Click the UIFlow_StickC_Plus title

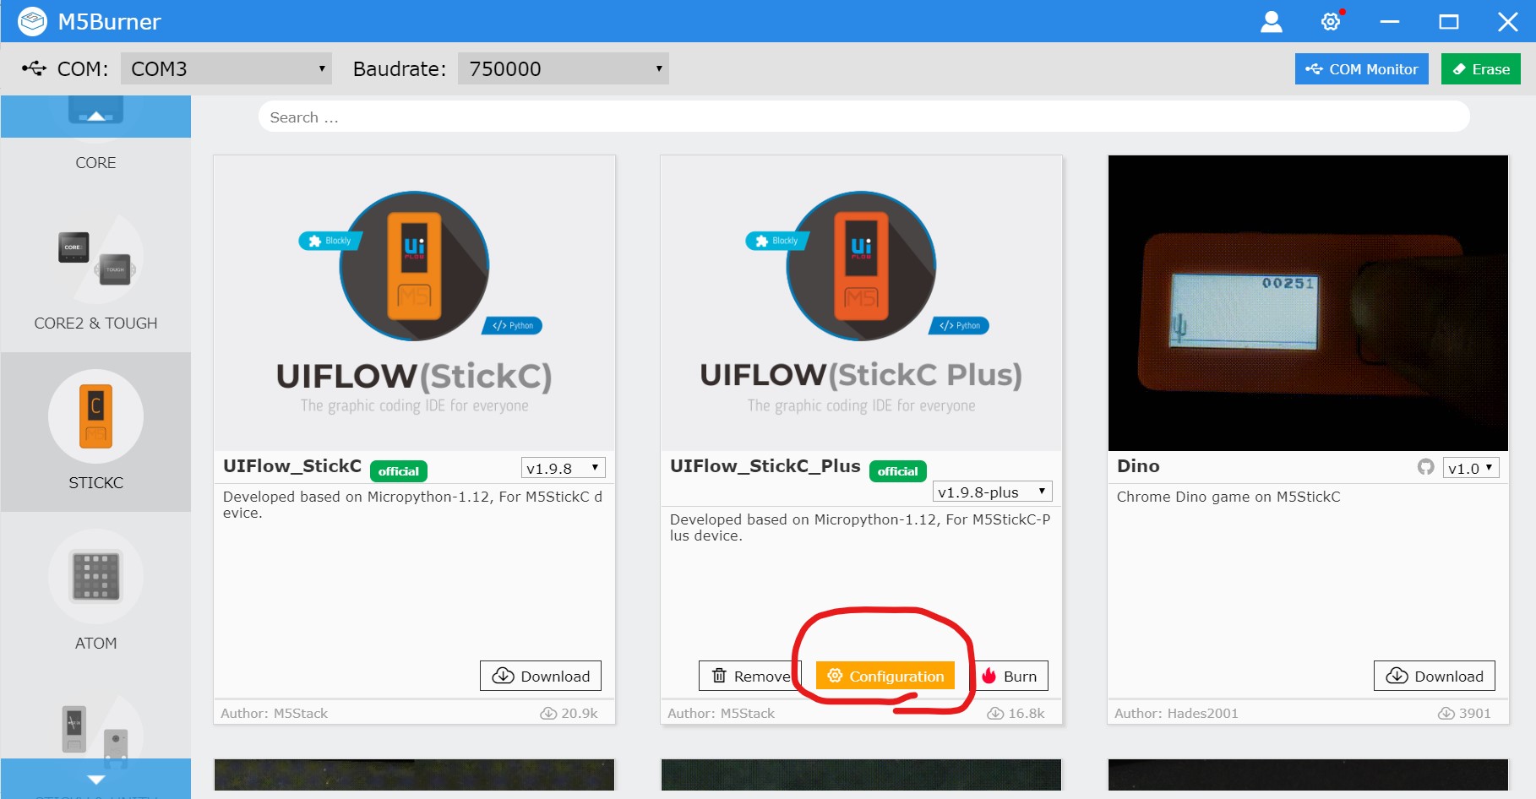pyautogui.click(x=765, y=466)
